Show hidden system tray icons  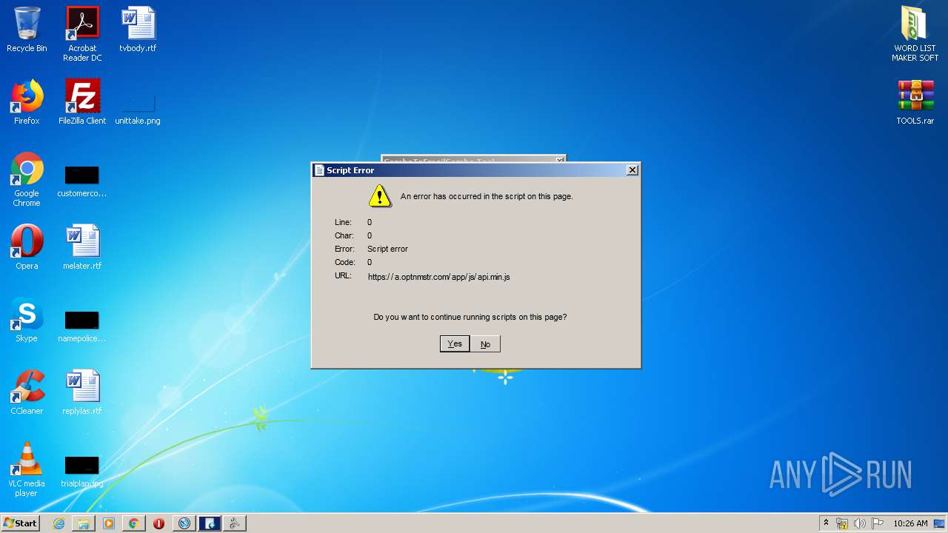pyautogui.click(x=826, y=523)
